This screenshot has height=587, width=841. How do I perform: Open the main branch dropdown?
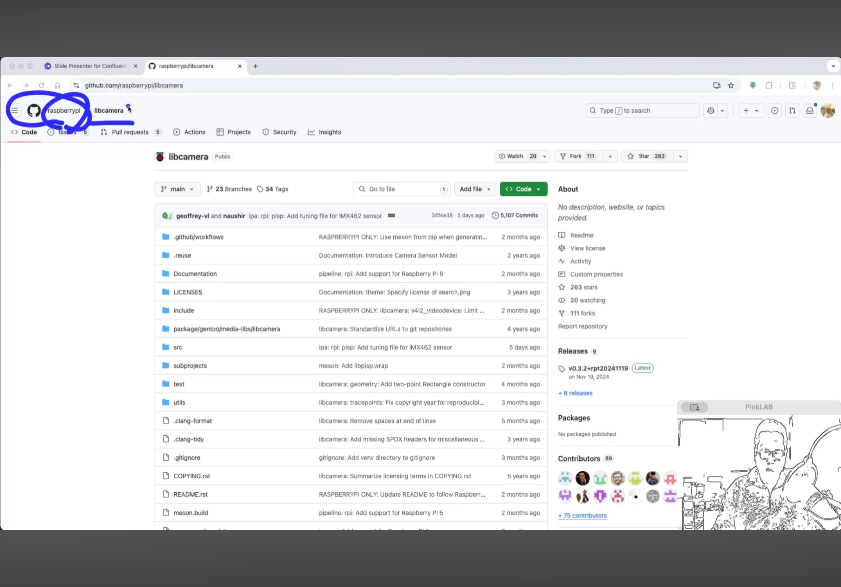(177, 189)
